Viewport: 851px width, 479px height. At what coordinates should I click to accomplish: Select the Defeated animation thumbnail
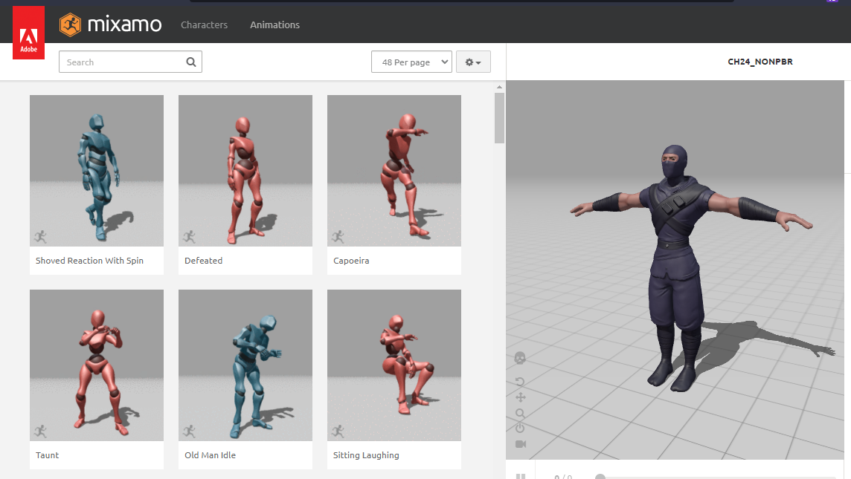245,171
